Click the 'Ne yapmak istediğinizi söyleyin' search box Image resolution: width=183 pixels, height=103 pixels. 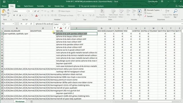(x=91, y=6)
